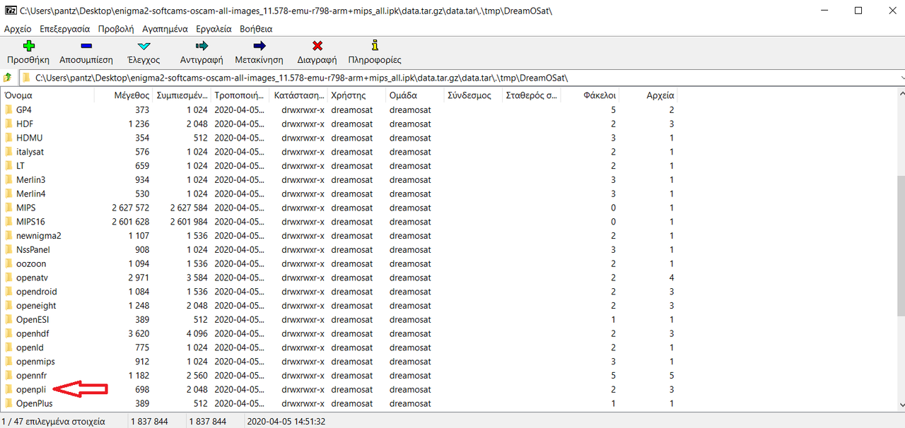The height and width of the screenshot is (428, 905).
Task: Select the MIPS16 folder icon
Action: (9, 222)
